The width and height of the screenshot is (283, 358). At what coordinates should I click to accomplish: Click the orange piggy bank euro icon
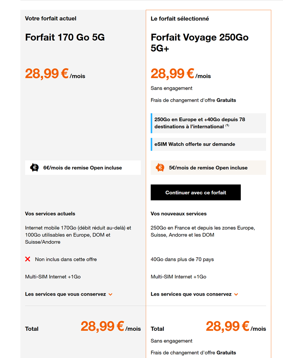point(160,168)
